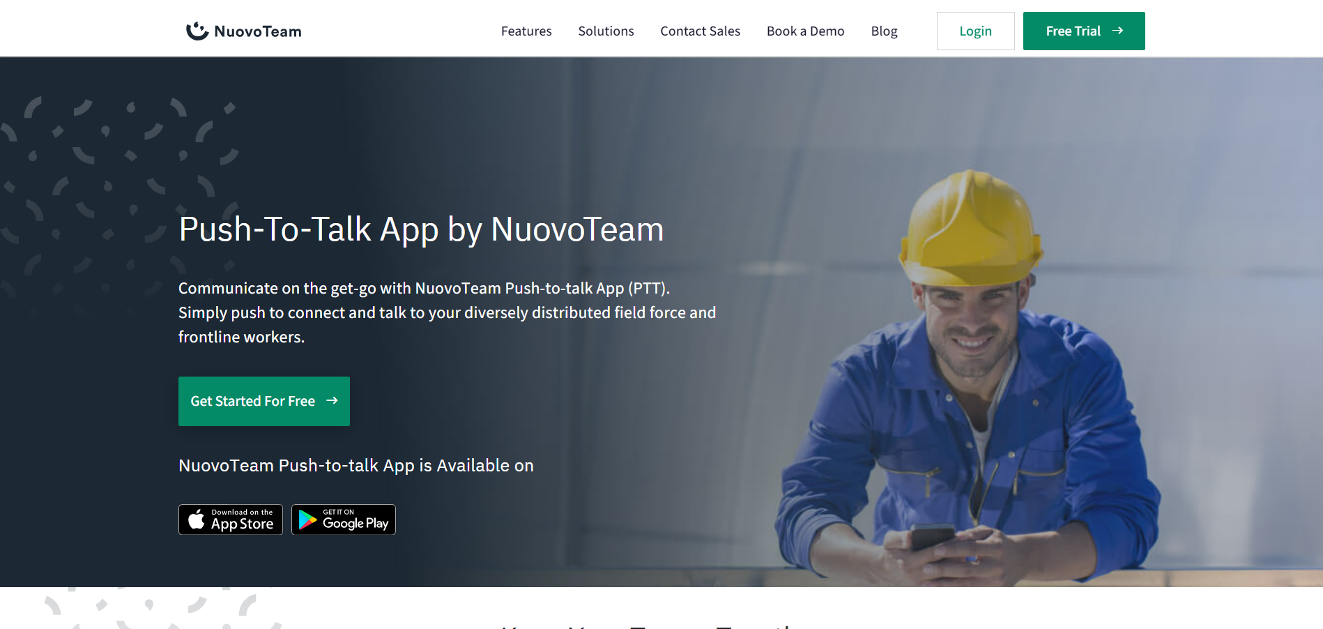This screenshot has height=629, width=1323.
Task: Download on the App Store badge
Action: pos(231,520)
